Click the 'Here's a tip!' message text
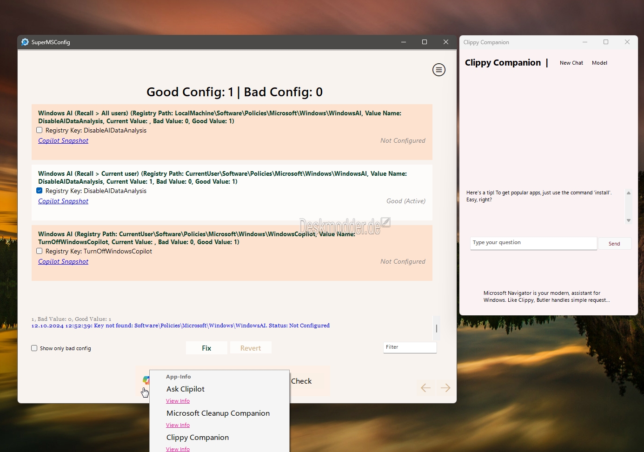Viewport: 644px width, 452px height. click(539, 196)
